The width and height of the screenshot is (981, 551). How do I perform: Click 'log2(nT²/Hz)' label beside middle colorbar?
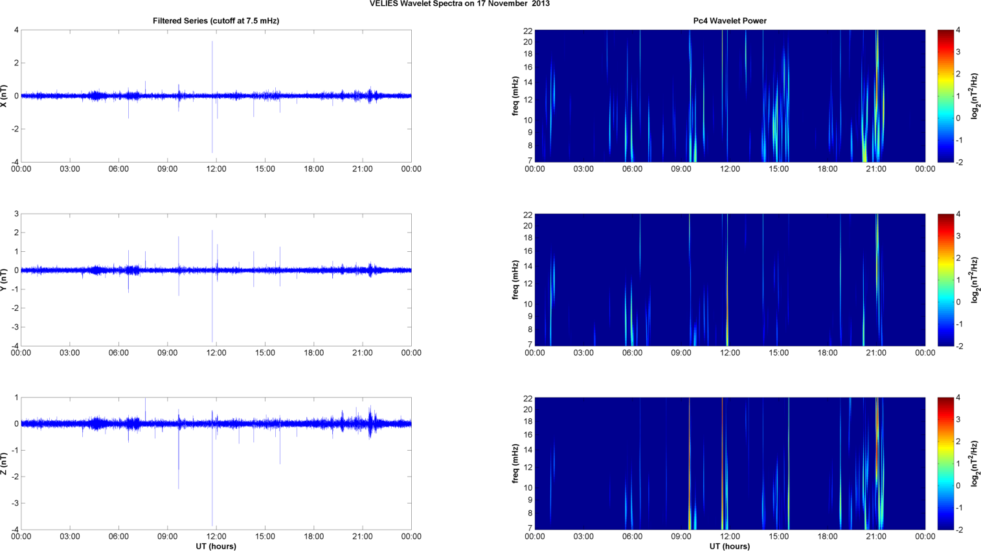click(x=975, y=280)
